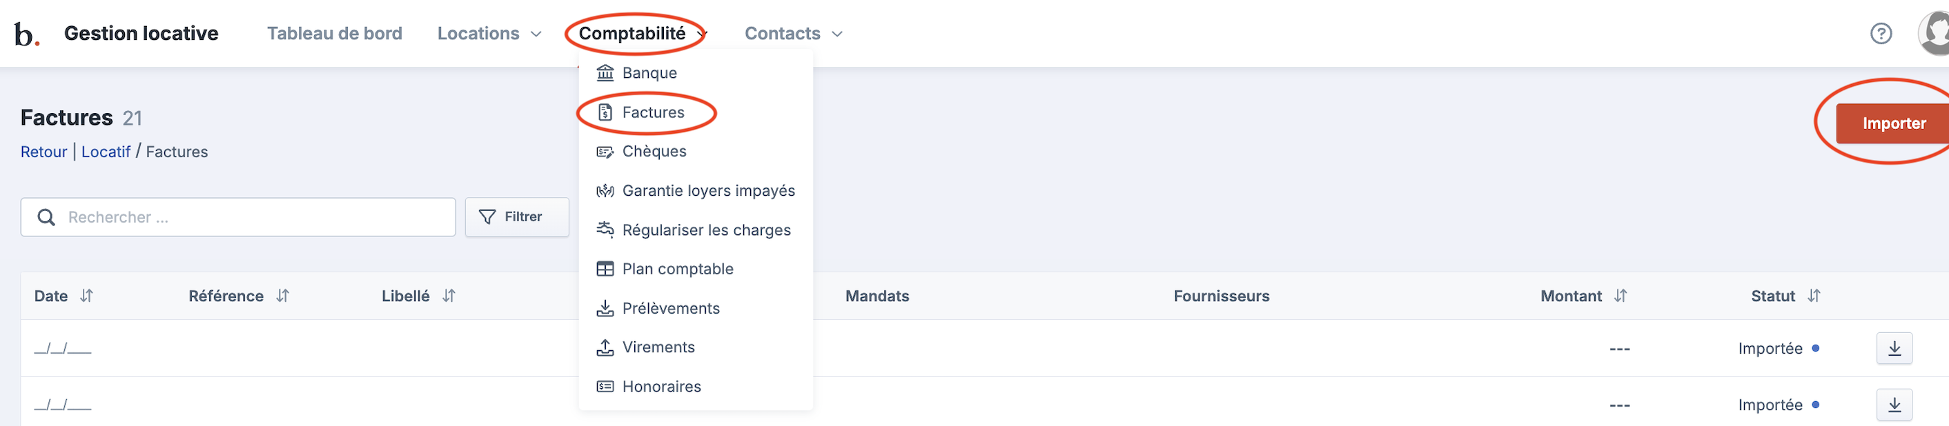Screen dimensions: 1949x426
Task: Click the b. logo icon
Action: (x=26, y=34)
